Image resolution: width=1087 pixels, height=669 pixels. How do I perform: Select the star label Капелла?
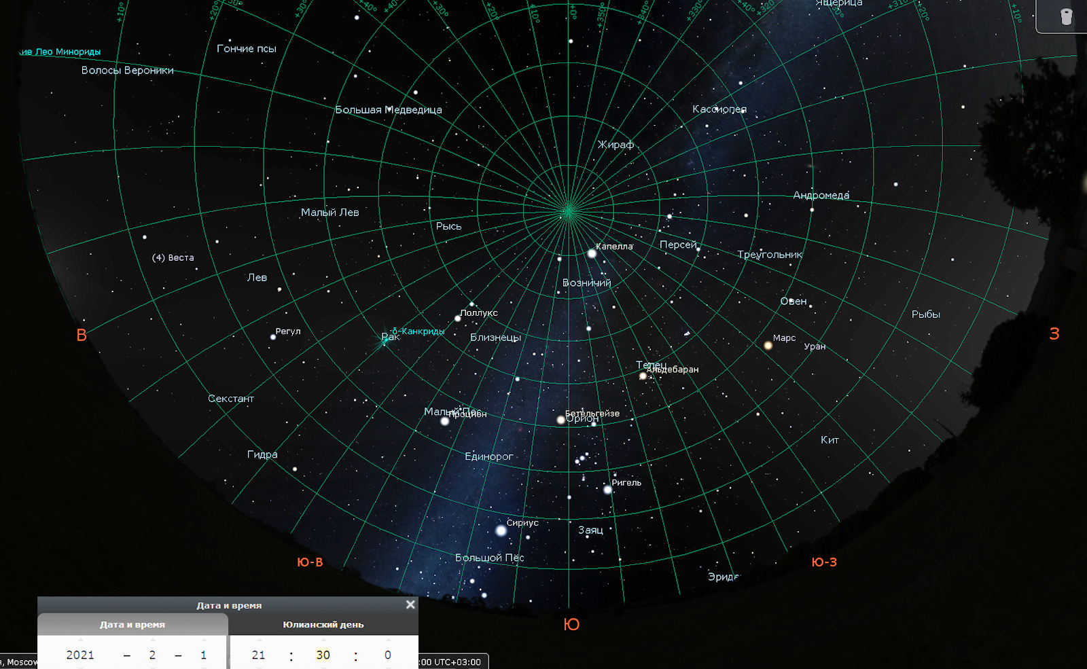tap(614, 247)
